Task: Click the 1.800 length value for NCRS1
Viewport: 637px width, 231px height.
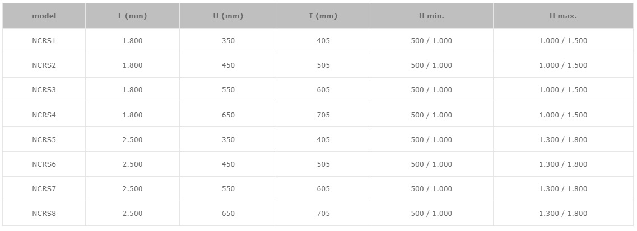Action: (132, 40)
